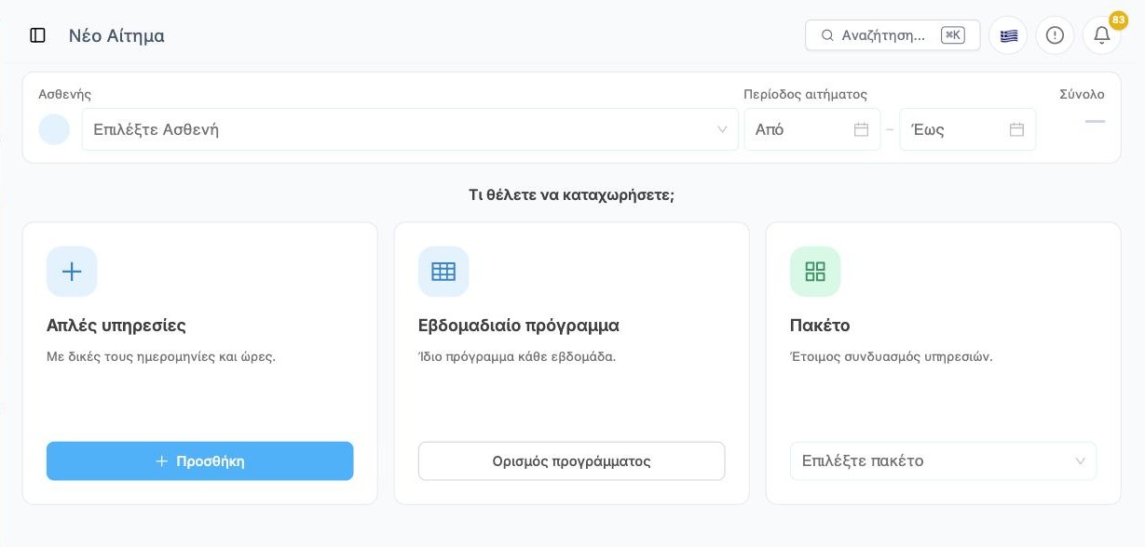Click Ορισμός προγράμματος button
The height and width of the screenshot is (547, 1145).
[571, 461]
